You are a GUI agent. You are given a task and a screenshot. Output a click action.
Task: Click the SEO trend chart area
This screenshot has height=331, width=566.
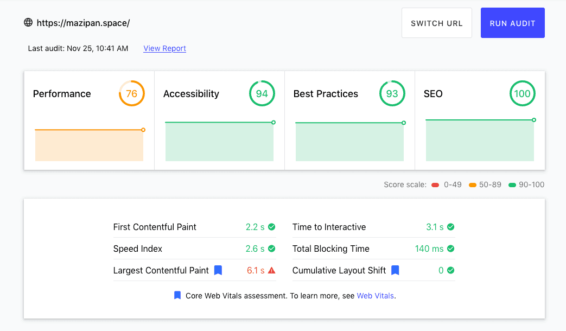480,141
